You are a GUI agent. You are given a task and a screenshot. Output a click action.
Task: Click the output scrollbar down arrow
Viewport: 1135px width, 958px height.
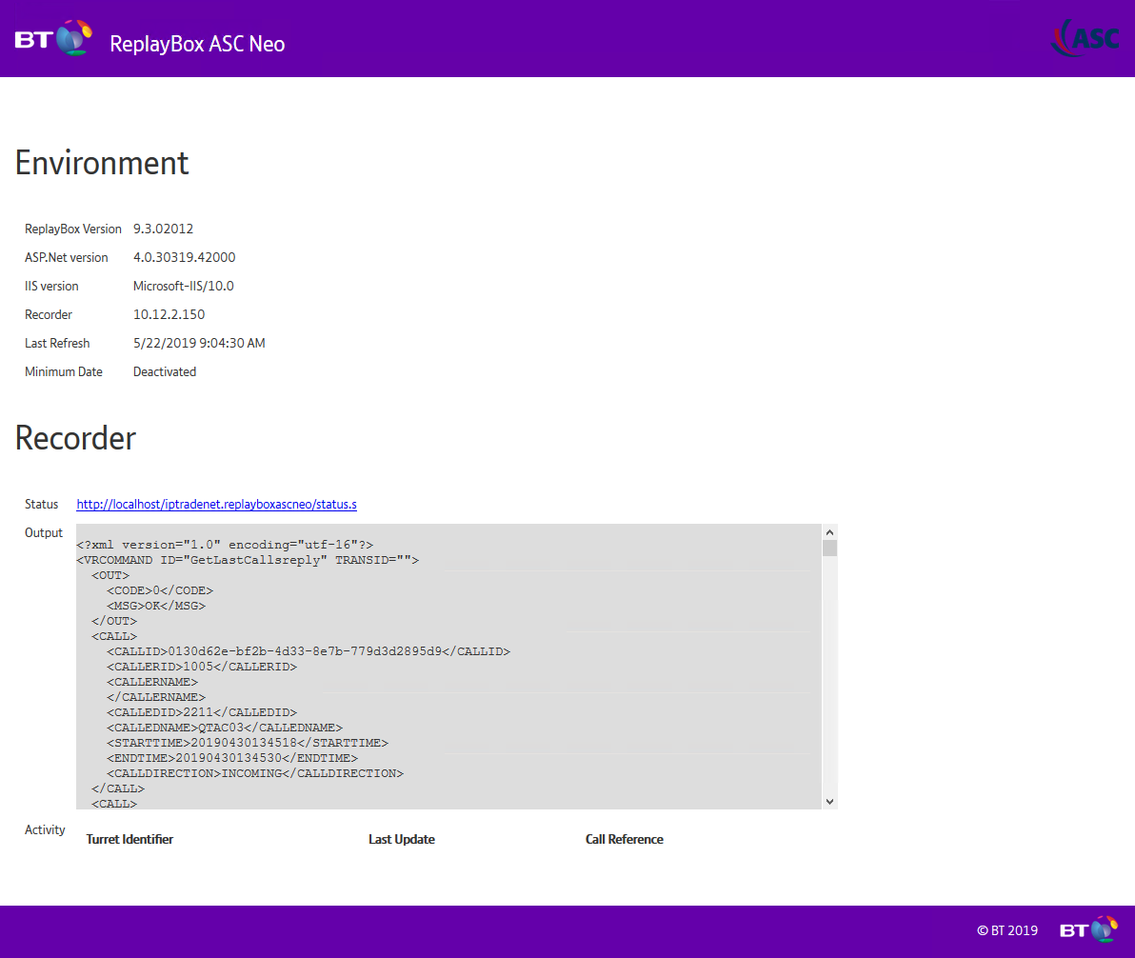(829, 802)
